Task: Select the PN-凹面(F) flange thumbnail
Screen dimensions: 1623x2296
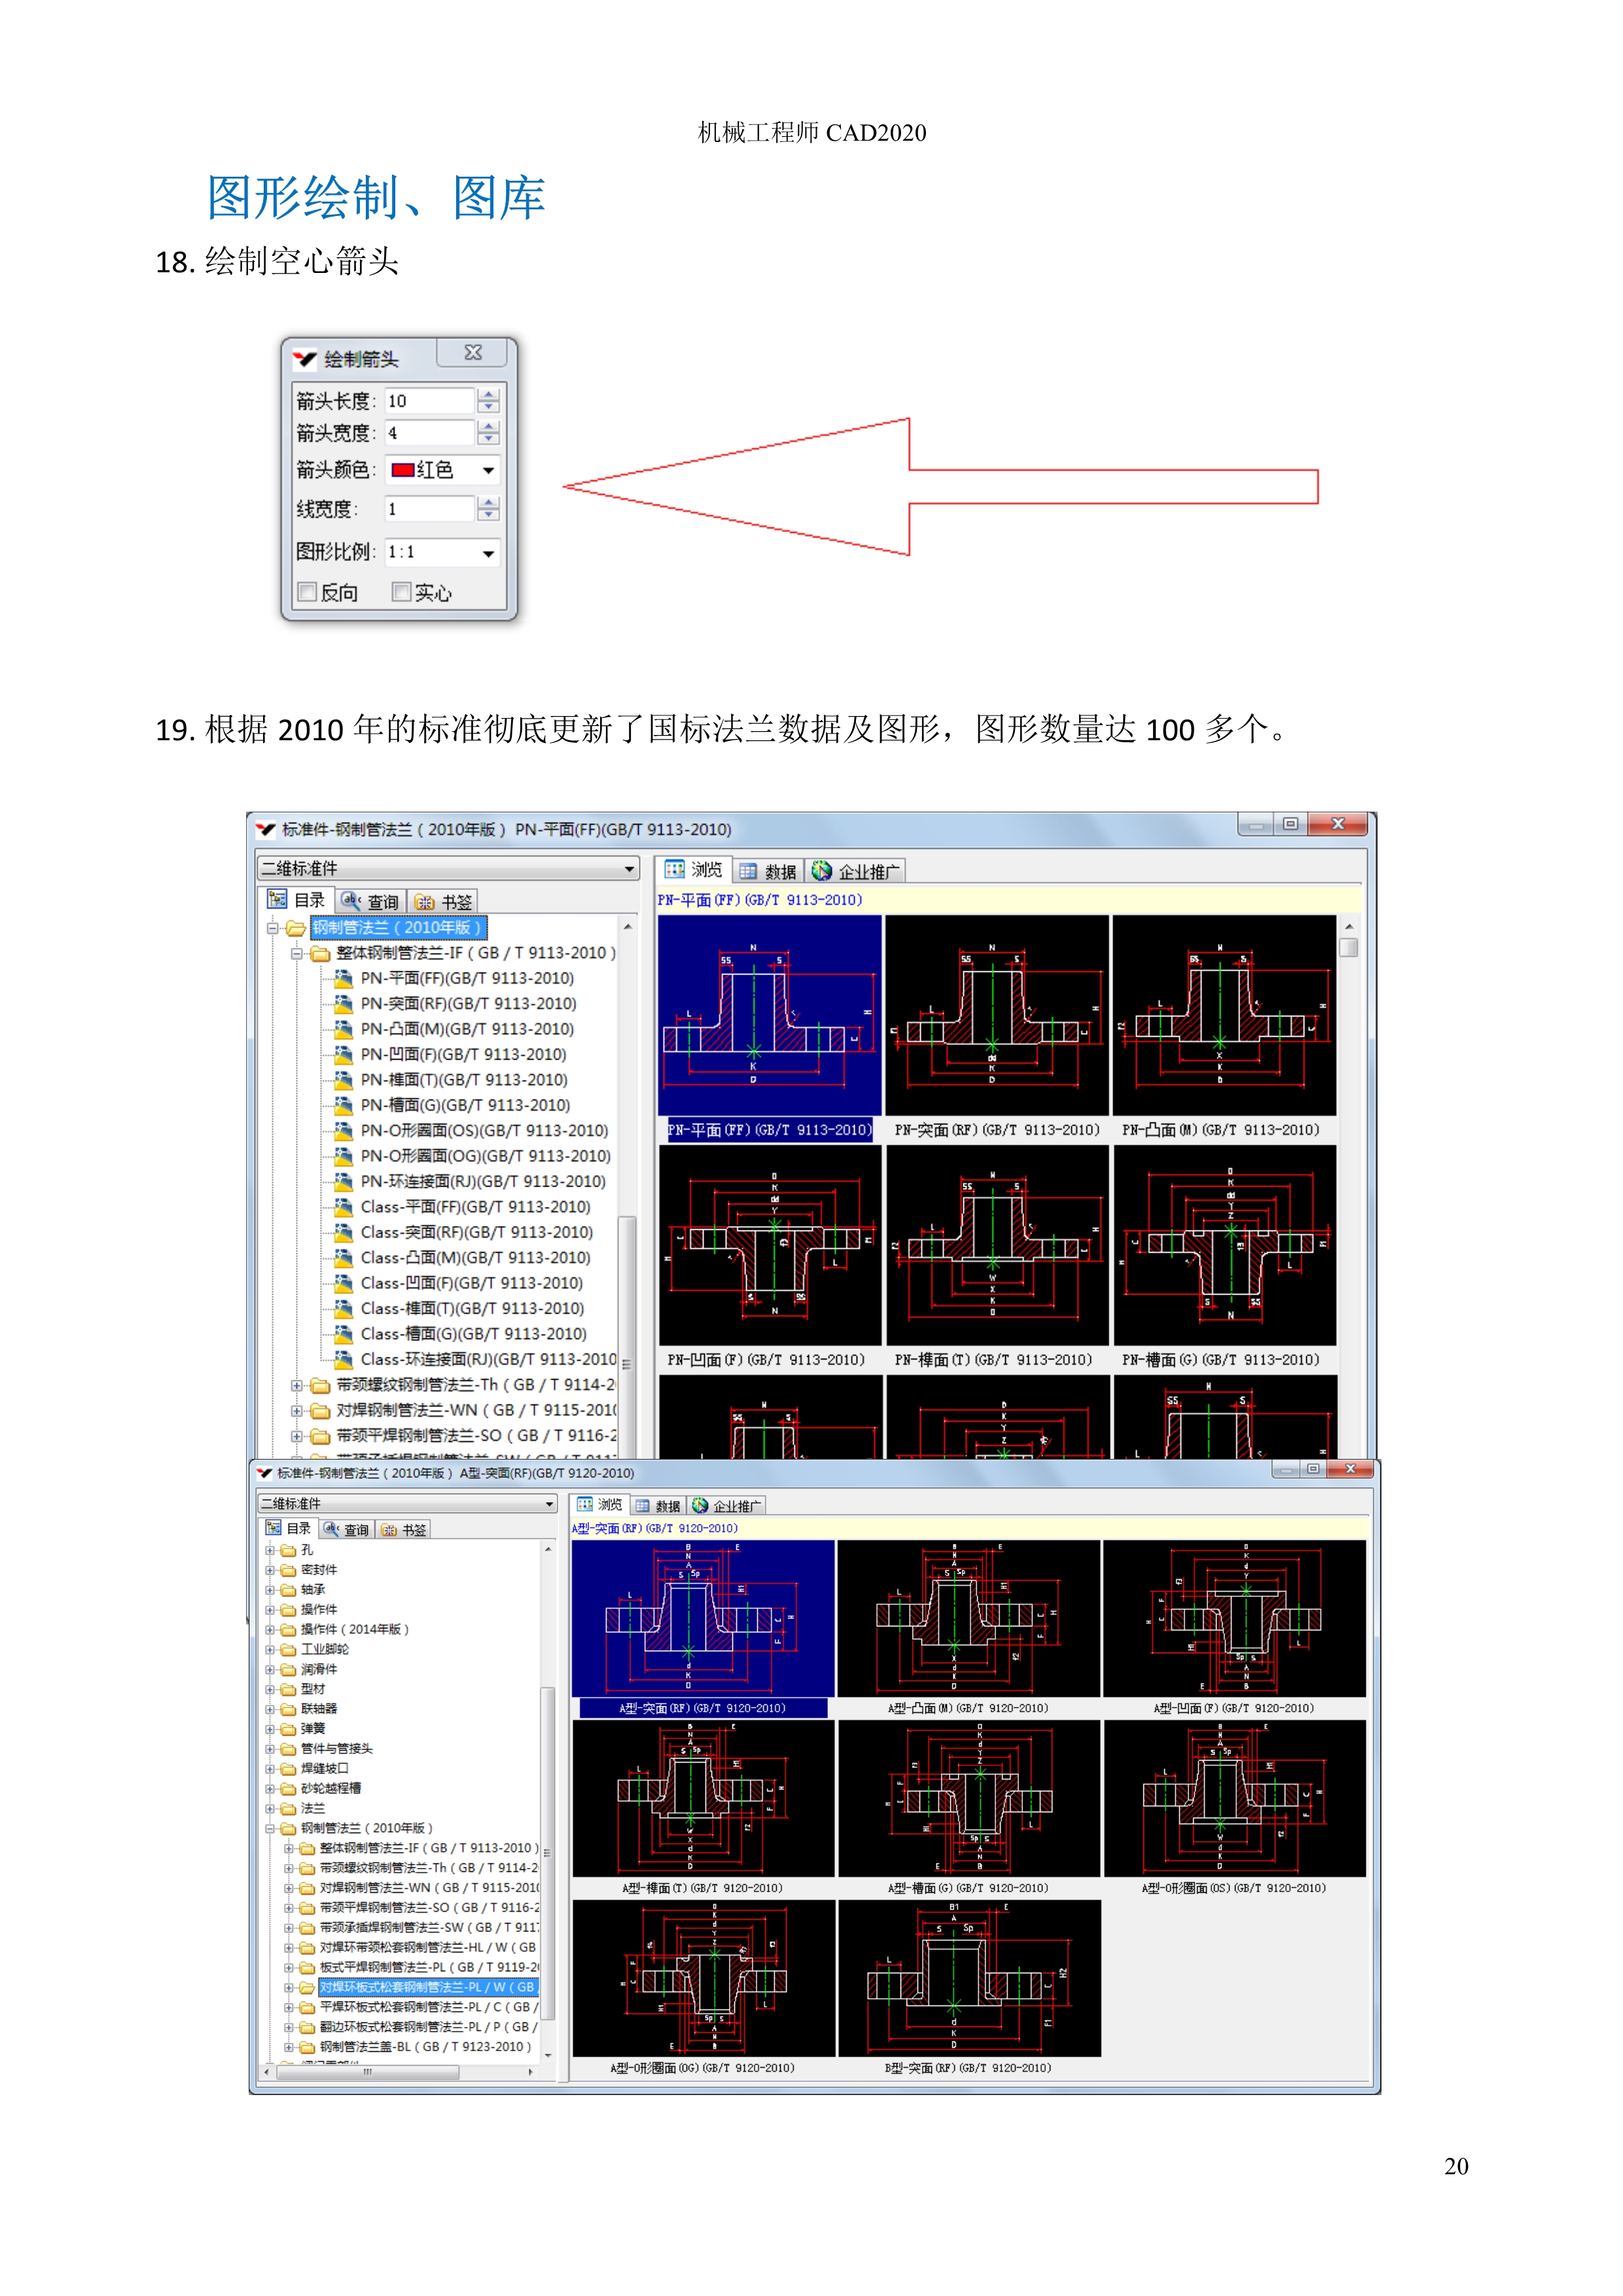Action: point(770,1245)
